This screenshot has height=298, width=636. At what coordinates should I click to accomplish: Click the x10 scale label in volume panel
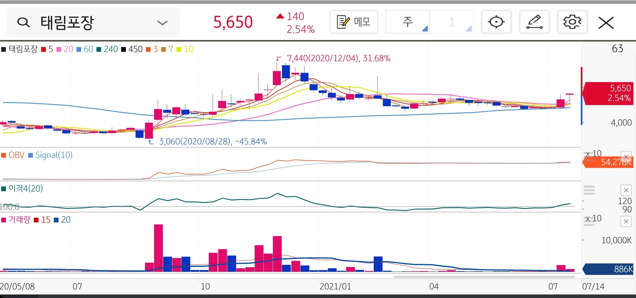593,218
